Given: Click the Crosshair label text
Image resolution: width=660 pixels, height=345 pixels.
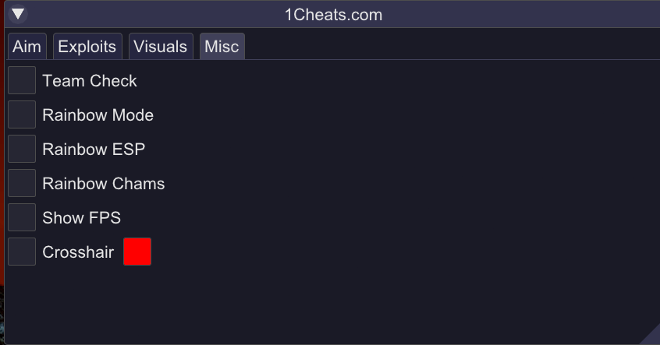Looking at the screenshot, I should pos(78,252).
